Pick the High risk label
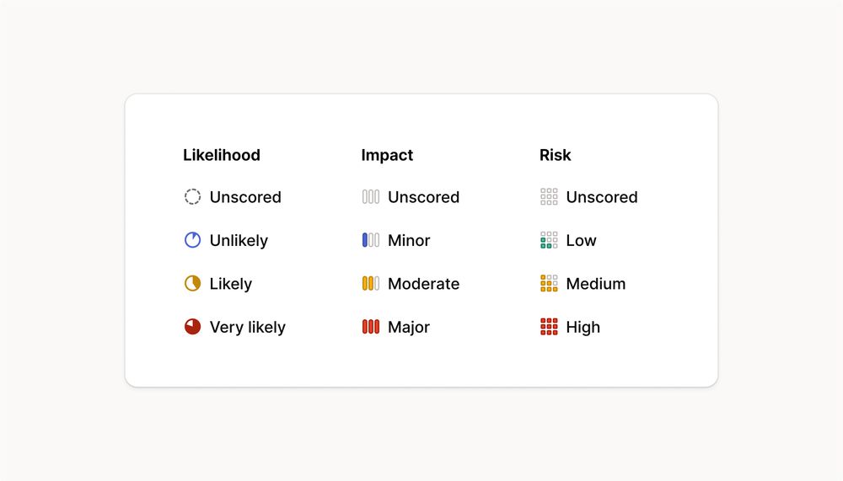This screenshot has width=843, height=481. (583, 328)
